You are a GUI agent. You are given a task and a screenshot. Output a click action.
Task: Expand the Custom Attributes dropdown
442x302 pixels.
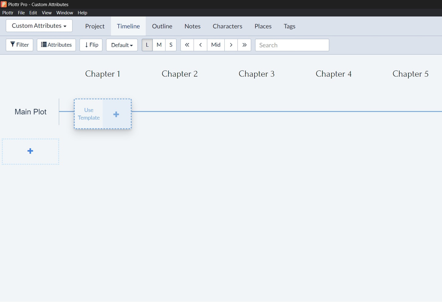39,26
